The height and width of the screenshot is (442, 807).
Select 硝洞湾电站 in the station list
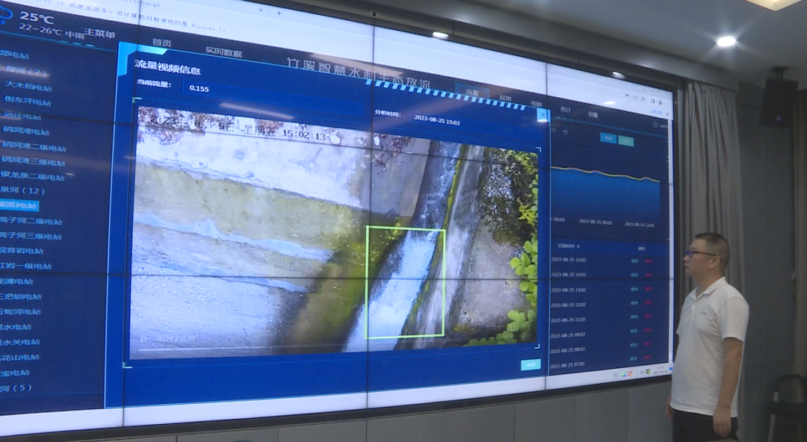coord(25,131)
